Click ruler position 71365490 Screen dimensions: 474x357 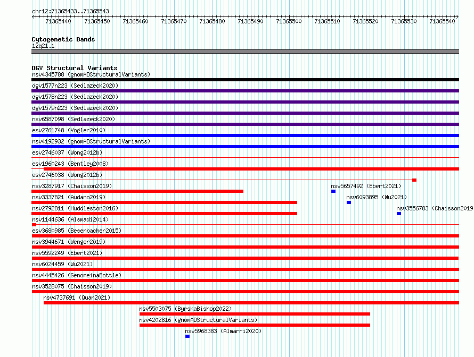pos(251,21)
